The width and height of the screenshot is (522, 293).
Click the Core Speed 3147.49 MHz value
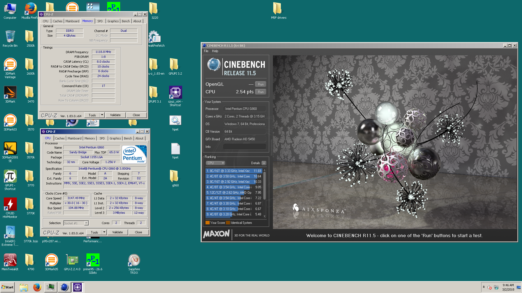(x=76, y=198)
